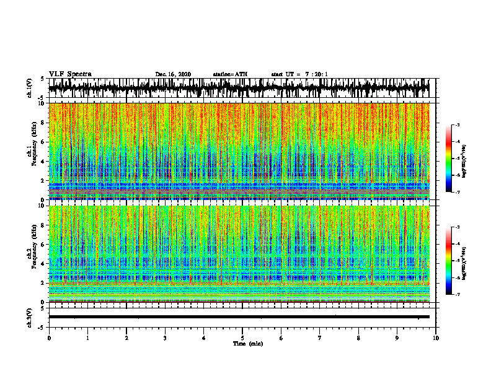Click the ch.1 colorbar "-3" tick label
The height and width of the screenshot is (379, 491).
tap(458, 124)
